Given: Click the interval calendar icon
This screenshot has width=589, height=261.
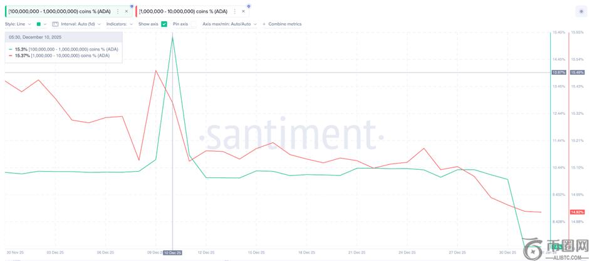Looking at the screenshot, I should coord(55,24).
